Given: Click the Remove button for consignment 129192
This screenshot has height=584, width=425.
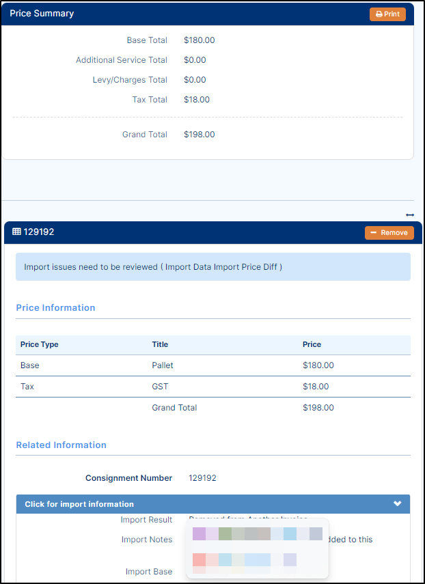Looking at the screenshot, I should click(x=389, y=233).
